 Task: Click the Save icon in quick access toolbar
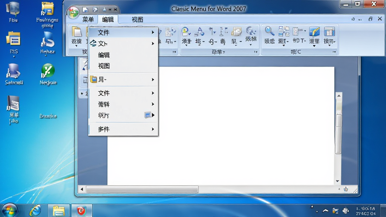coord(85,9)
